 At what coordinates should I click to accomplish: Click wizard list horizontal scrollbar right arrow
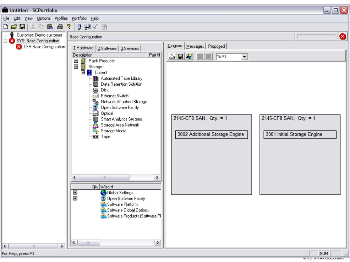coord(157,243)
